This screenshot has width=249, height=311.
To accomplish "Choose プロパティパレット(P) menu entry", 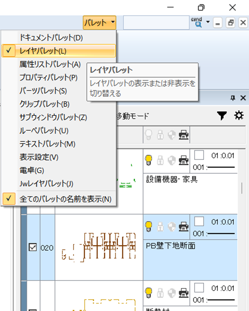I will pyautogui.click(x=48, y=77).
